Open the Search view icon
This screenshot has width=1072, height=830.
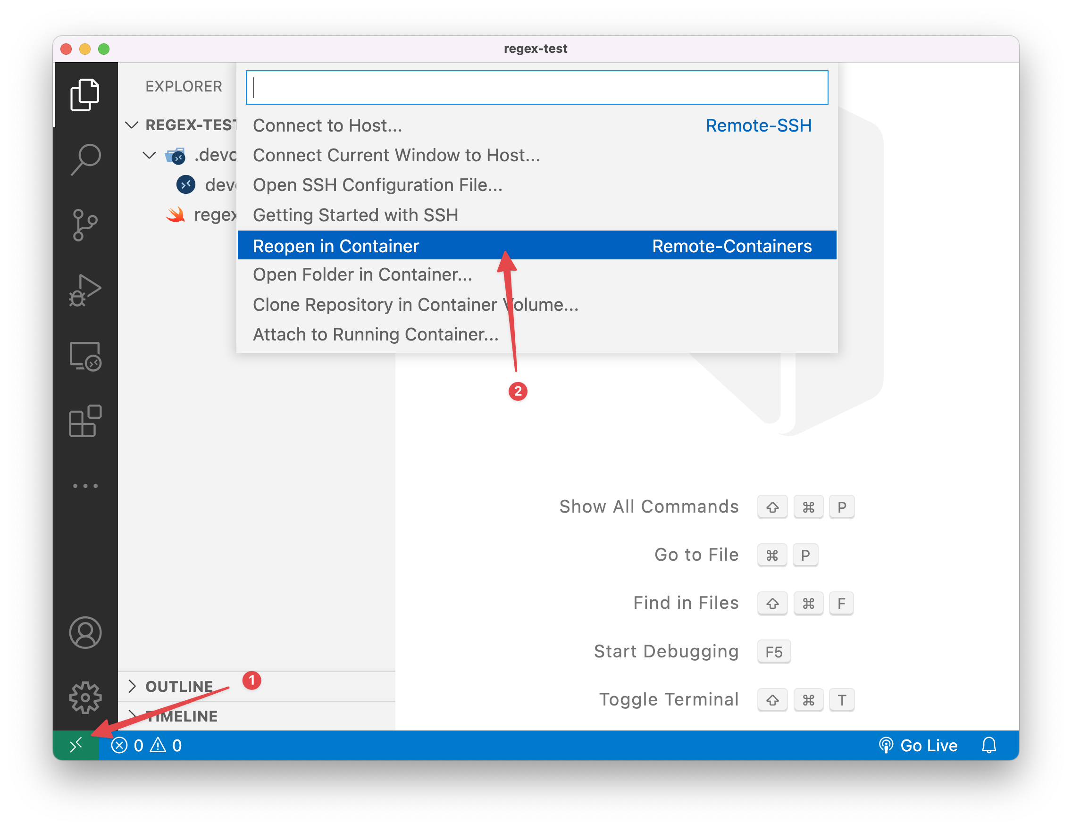click(x=85, y=159)
